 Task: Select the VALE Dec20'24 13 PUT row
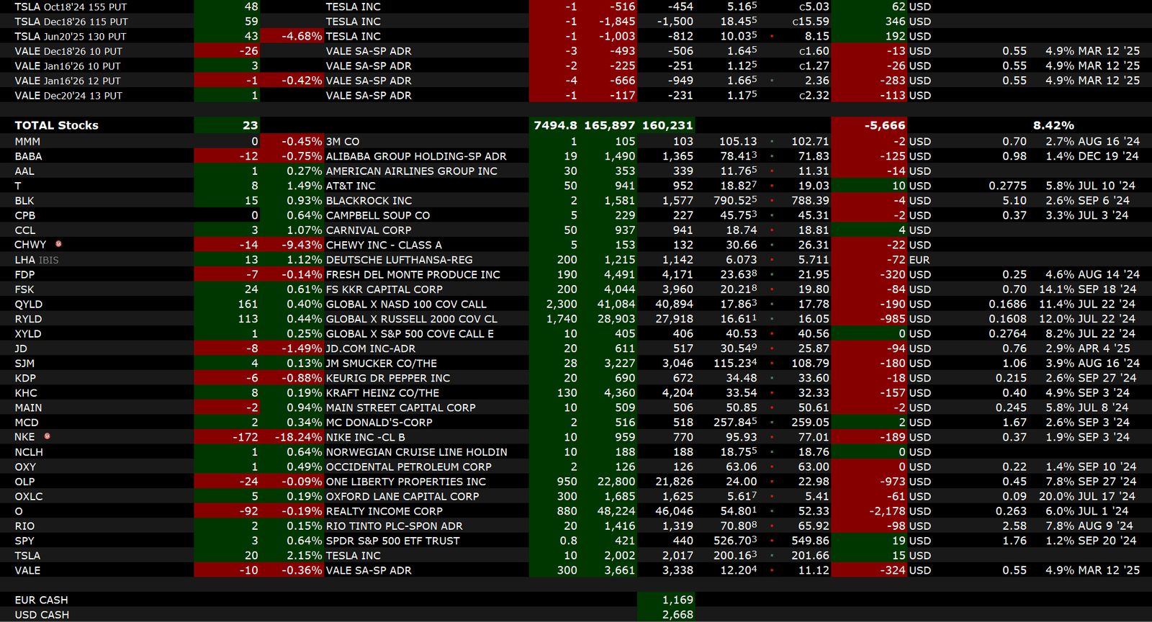click(x=68, y=96)
